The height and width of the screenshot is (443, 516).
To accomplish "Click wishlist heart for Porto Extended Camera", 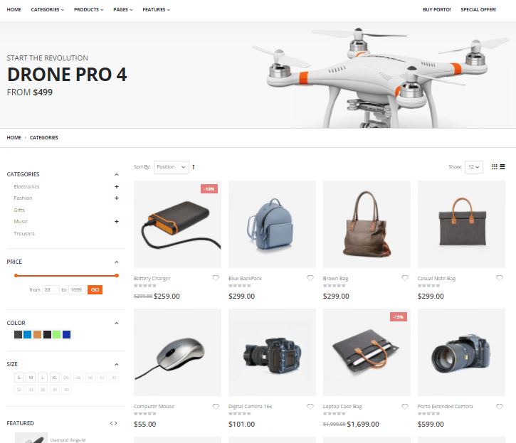I will [x=499, y=406].
